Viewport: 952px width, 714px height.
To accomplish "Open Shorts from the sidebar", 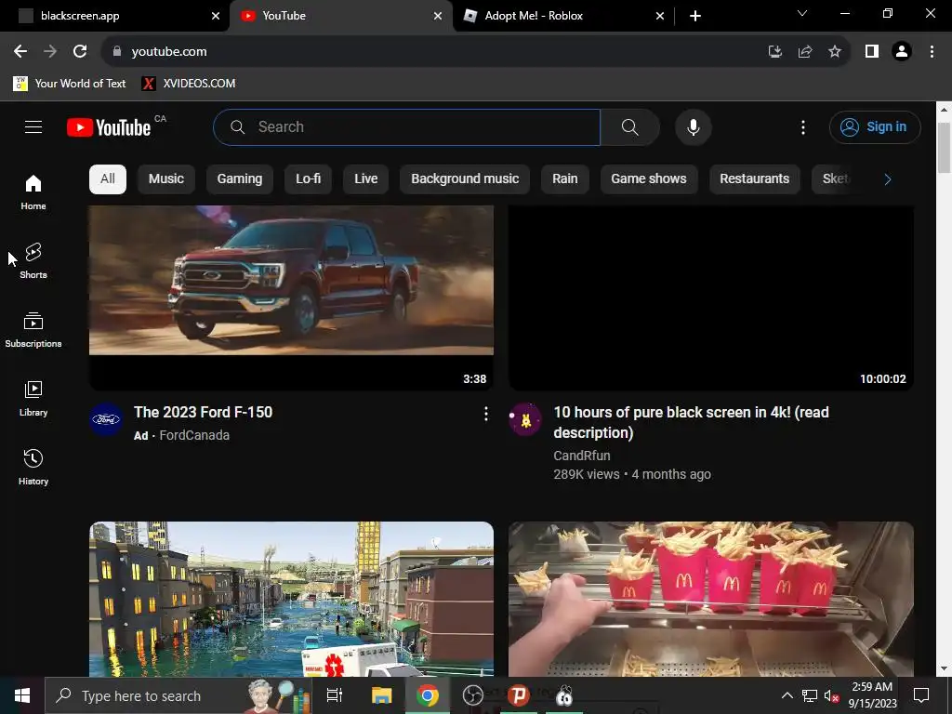I will (x=33, y=261).
